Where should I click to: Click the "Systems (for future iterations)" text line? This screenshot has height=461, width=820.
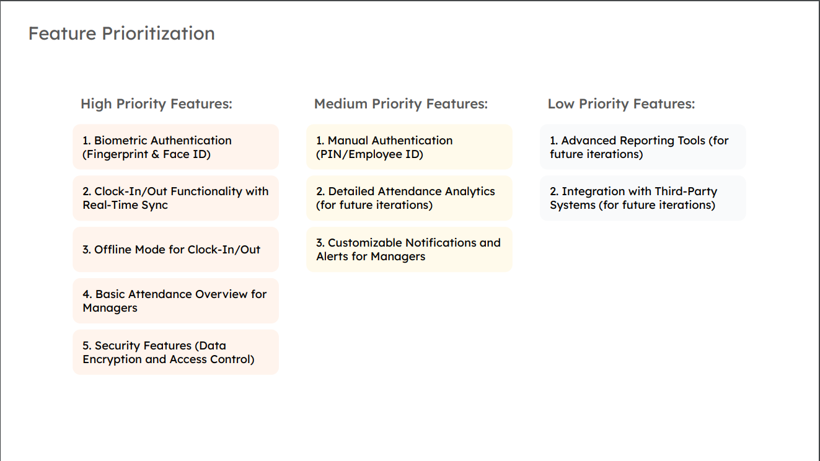[x=632, y=206]
